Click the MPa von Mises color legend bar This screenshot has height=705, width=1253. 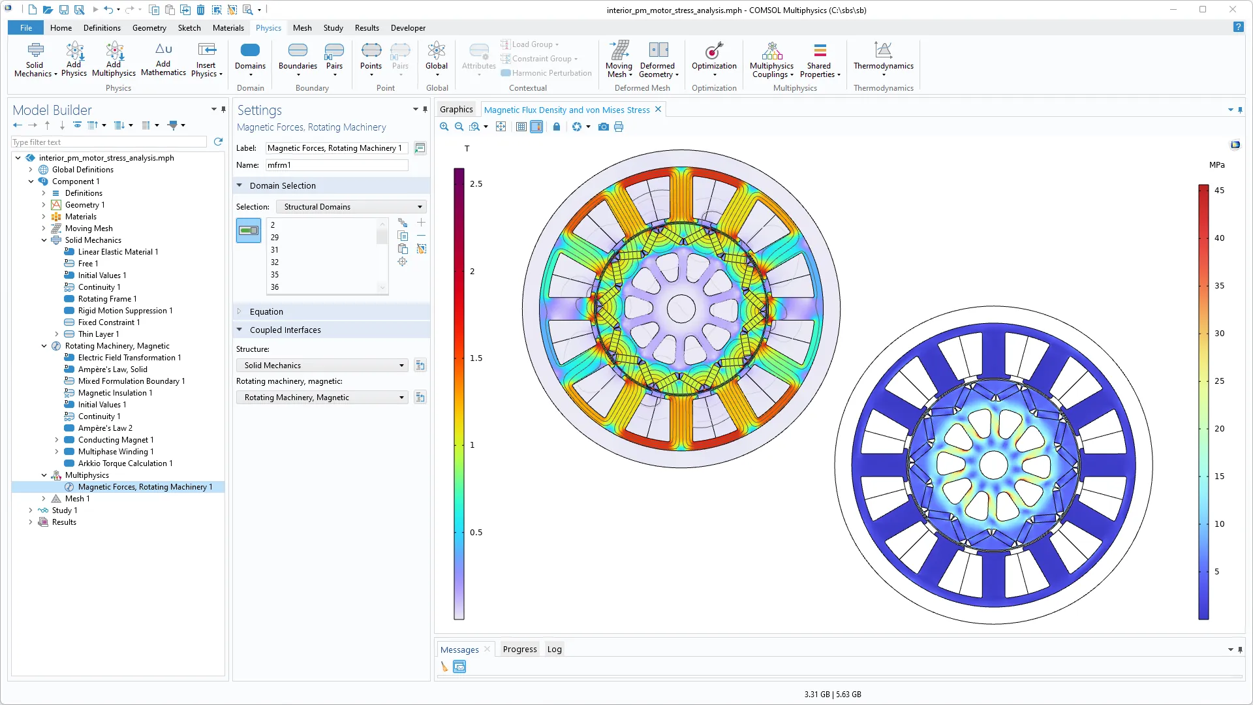tap(1203, 401)
